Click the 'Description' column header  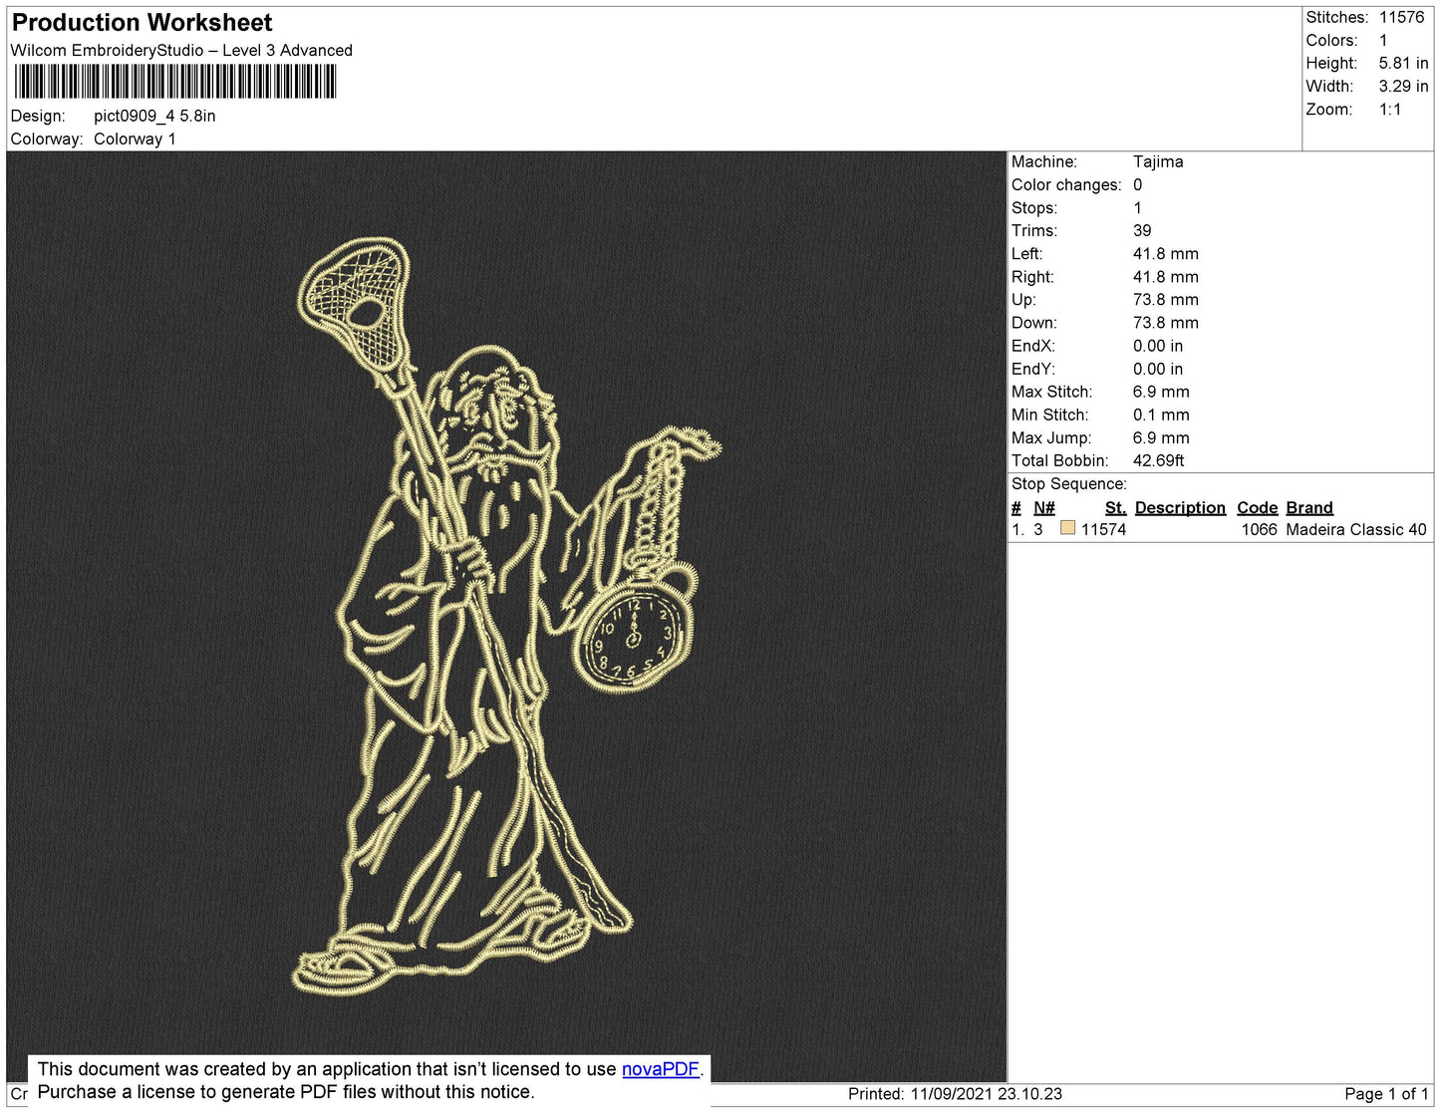pyautogui.click(x=1180, y=507)
